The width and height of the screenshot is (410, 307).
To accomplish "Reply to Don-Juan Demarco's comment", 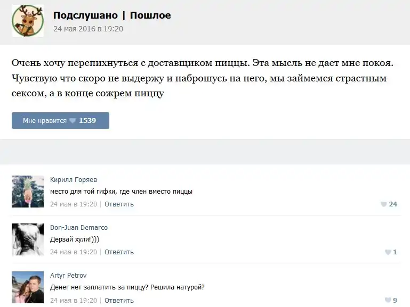I will click(119, 252).
